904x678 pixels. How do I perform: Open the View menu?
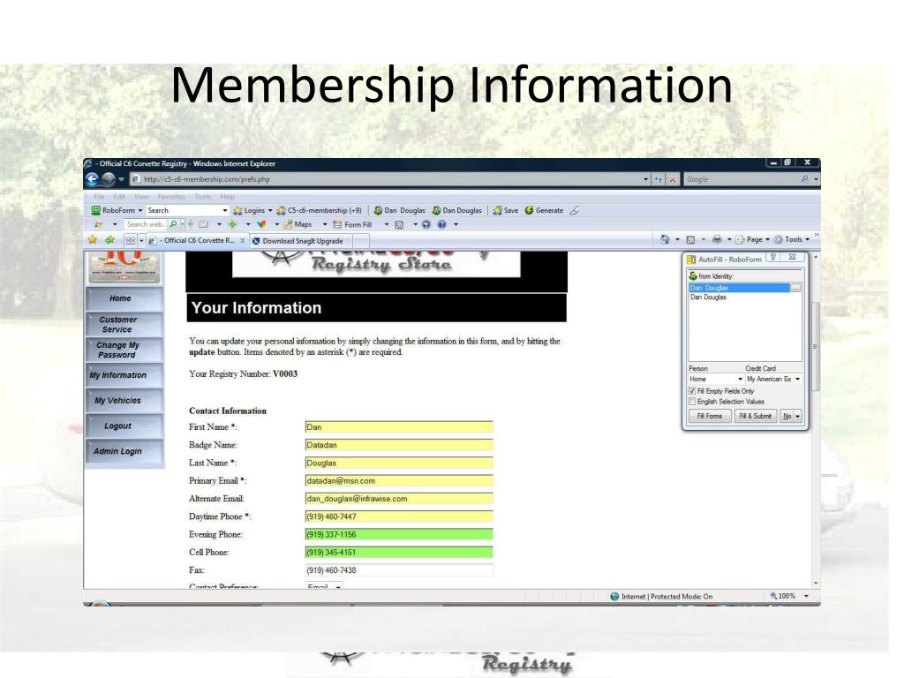pyautogui.click(x=140, y=197)
